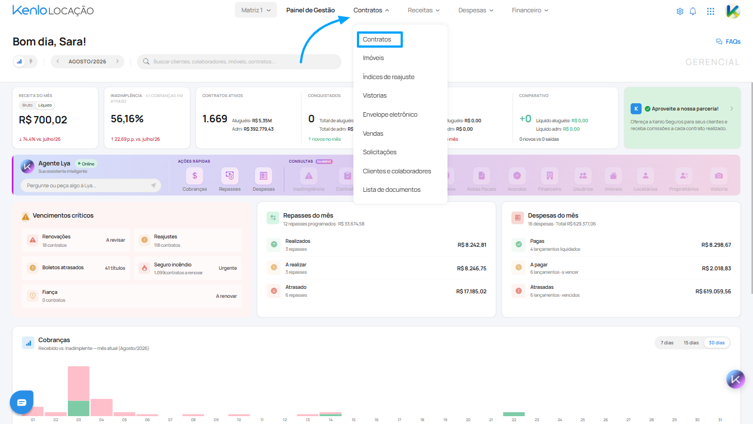Click the Kenlo Locação logo

(53, 10)
